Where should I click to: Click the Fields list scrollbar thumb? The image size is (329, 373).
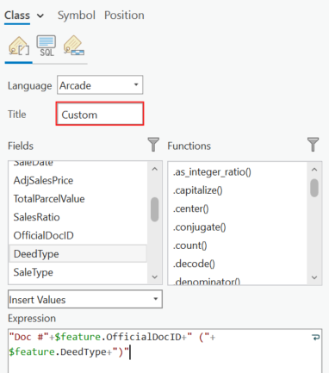(x=155, y=209)
